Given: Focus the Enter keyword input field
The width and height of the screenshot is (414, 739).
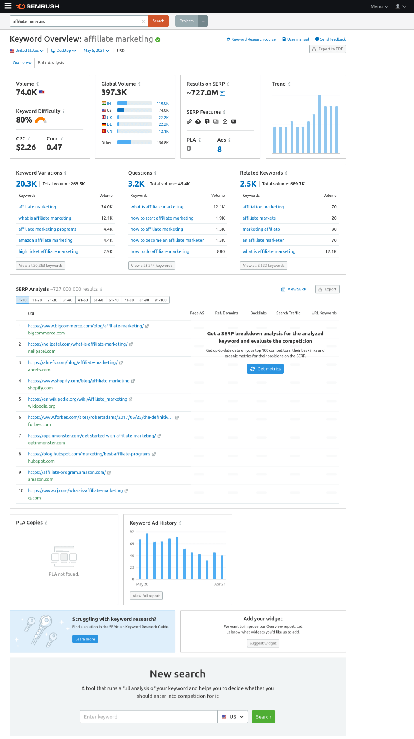Looking at the screenshot, I should click(x=148, y=717).
